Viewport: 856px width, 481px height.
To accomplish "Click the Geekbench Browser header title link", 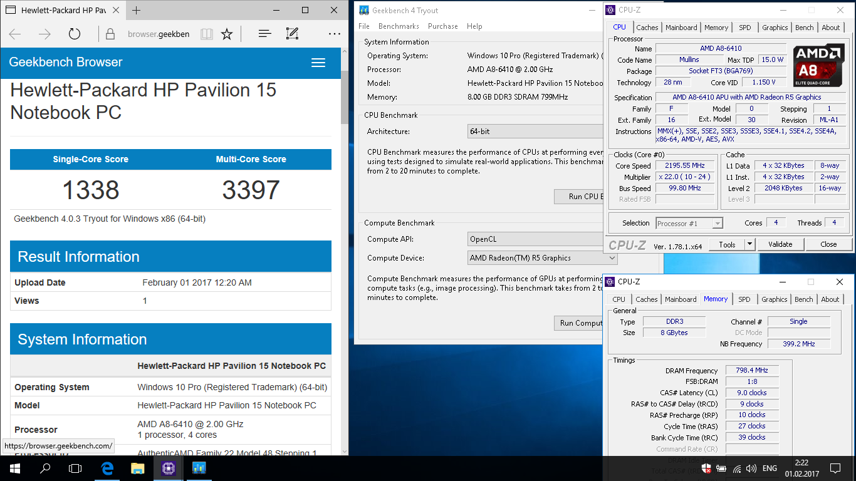I will click(x=66, y=62).
